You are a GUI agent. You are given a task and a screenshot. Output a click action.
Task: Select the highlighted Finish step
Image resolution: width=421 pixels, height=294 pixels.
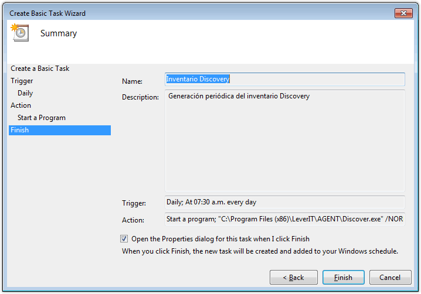(x=60, y=130)
